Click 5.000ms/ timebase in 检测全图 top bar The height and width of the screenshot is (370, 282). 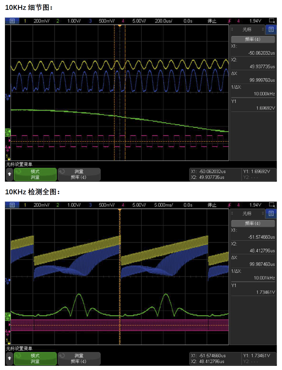click(164, 205)
